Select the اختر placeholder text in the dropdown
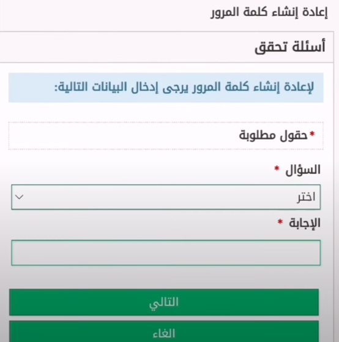This screenshot has height=342, width=339. pos(306,197)
